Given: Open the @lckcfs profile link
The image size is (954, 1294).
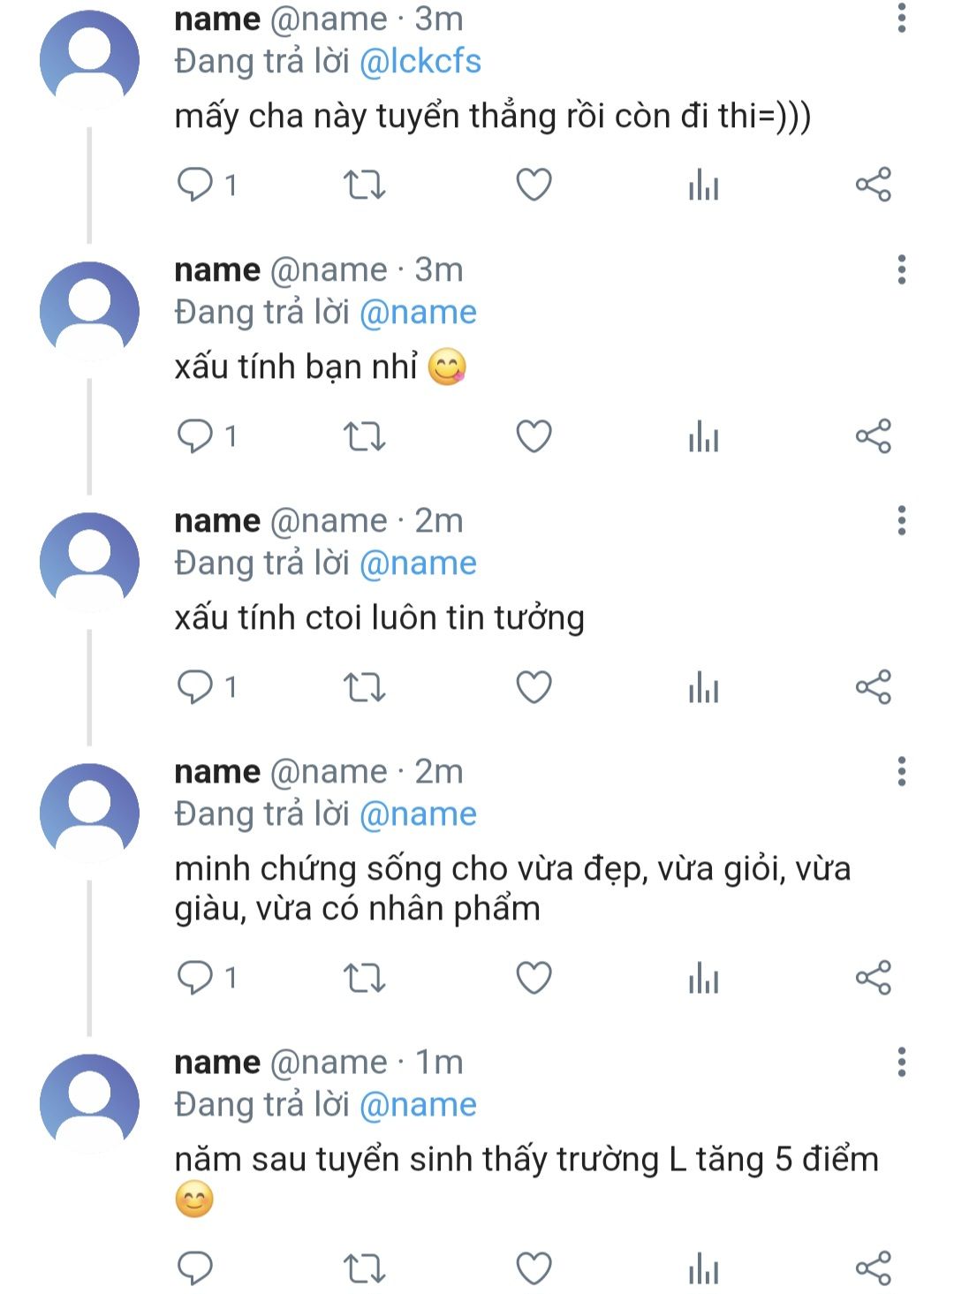Looking at the screenshot, I should click(420, 62).
